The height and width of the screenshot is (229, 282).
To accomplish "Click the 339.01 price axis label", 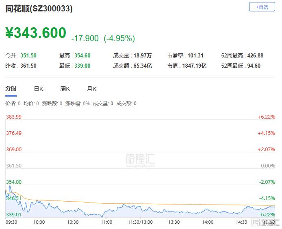I will click(x=14, y=215).
